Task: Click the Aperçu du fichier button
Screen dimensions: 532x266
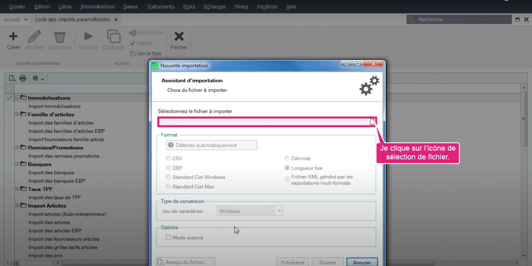Action: [185, 262]
